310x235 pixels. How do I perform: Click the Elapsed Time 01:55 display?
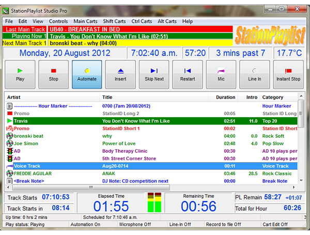click(111, 207)
